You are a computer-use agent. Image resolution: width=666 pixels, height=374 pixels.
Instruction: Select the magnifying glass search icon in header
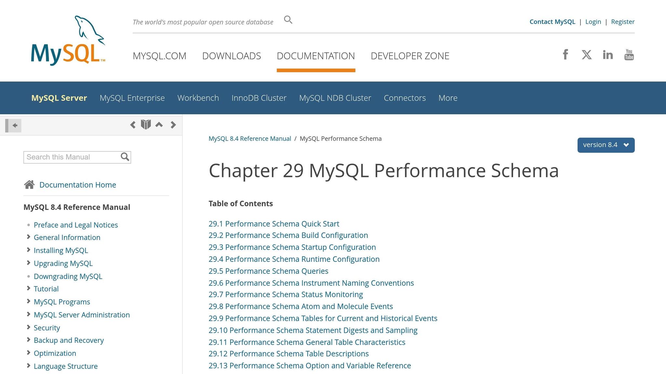click(x=288, y=20)
